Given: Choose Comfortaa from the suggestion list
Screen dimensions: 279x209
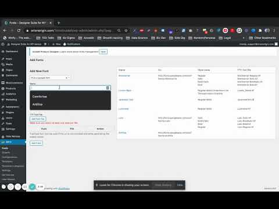Looking at the screenshot, I should pos(40,96).
